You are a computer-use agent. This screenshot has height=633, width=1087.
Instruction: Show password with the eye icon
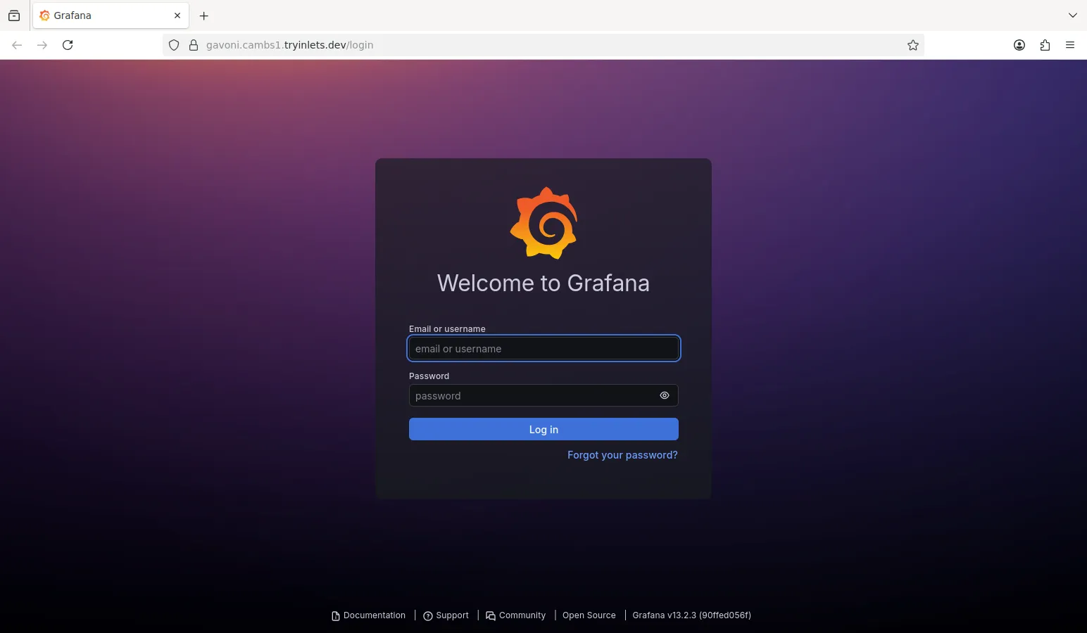665,395
